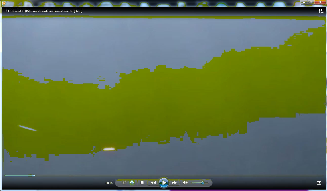Click the seek bar progress track
Image resolution: width=327 pixels, height=191 pixels.
(164, 176)
